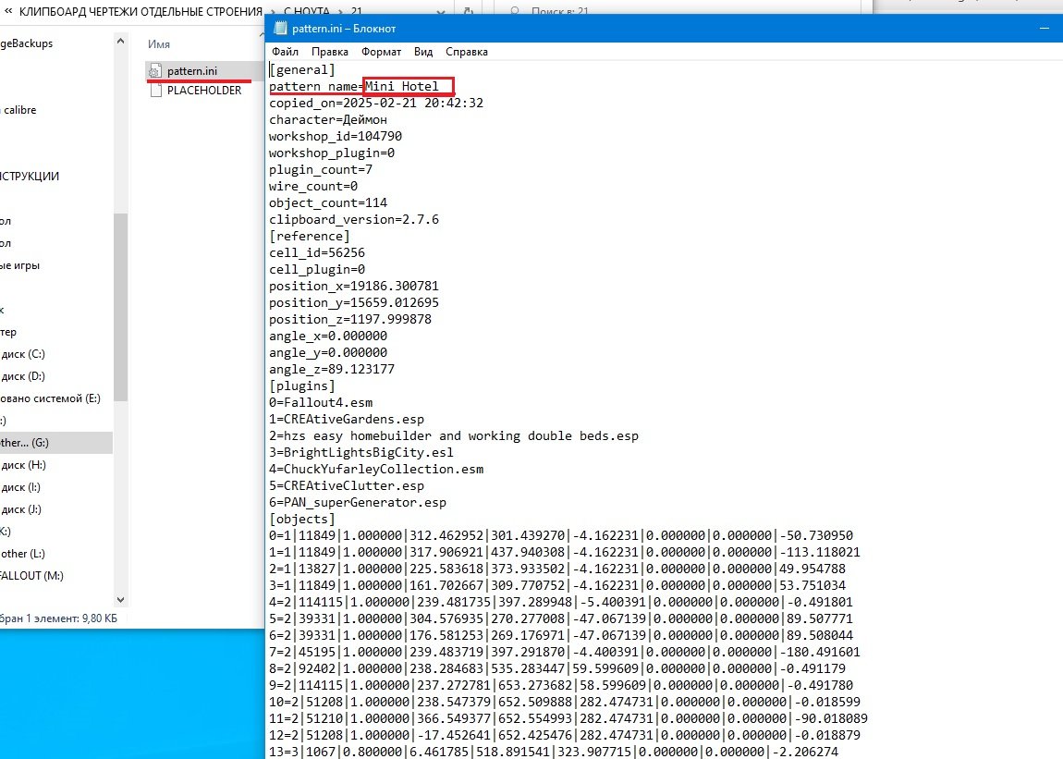Open the Вид menu

(x=423, y=52)
